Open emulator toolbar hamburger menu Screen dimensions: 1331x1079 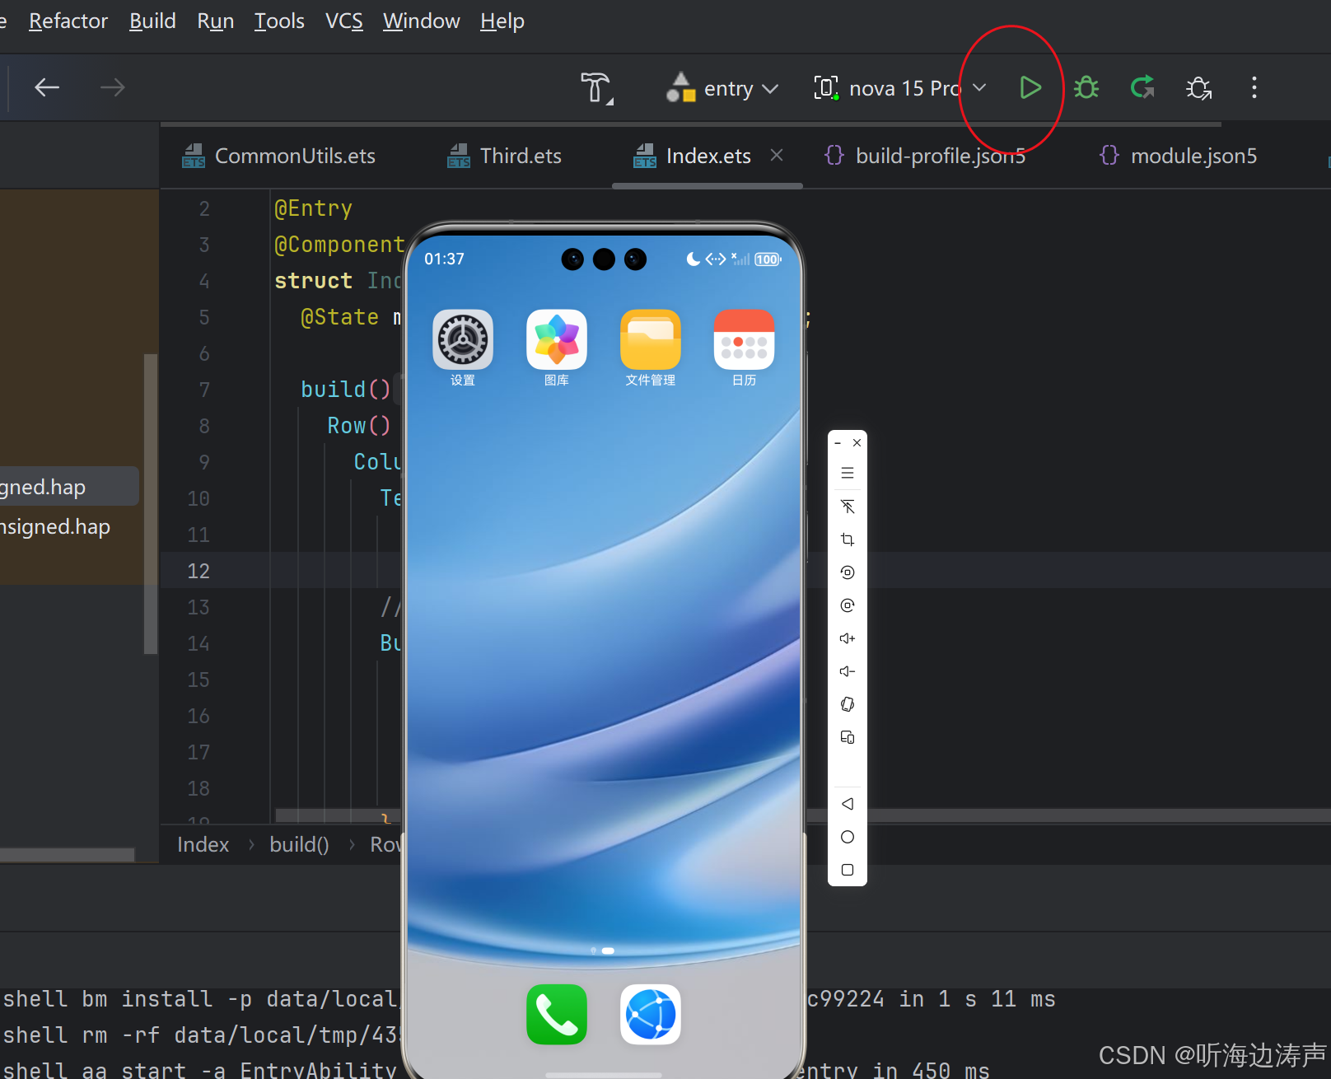(848, 473)
